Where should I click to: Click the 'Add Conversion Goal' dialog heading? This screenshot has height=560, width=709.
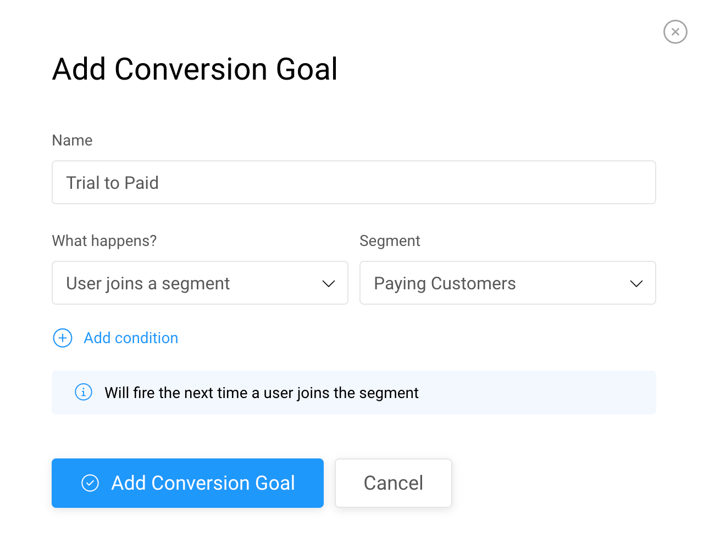tap(195, 69)
